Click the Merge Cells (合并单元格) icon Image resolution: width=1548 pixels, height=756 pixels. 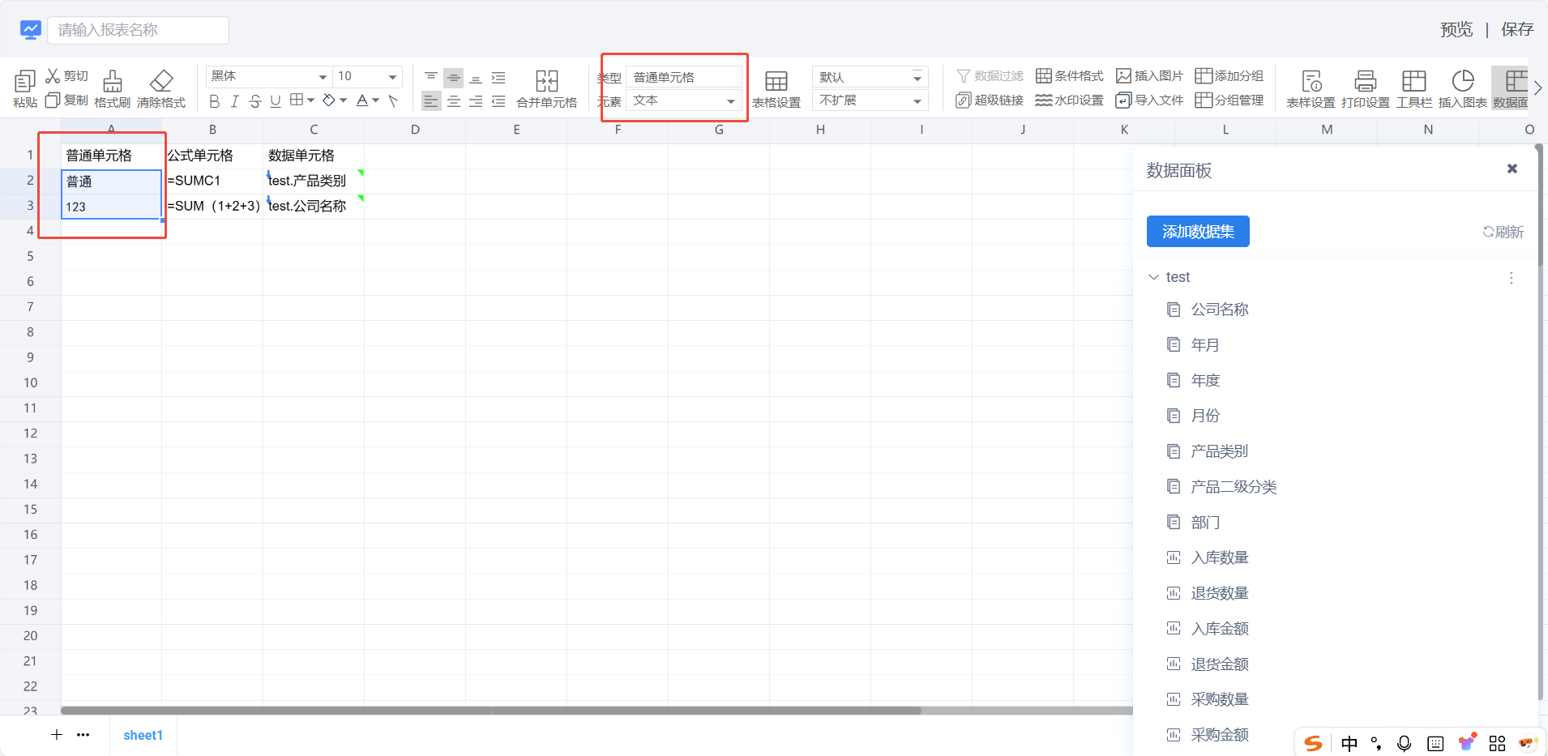point(546,82)
